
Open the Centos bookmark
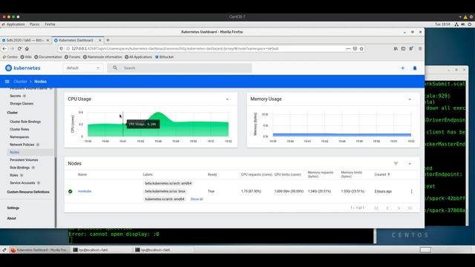coord(10,57)
